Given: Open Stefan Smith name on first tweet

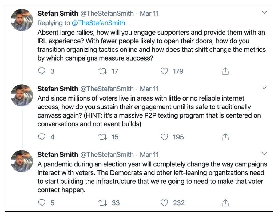Looking at the screenshot, I should pos(58,14).
